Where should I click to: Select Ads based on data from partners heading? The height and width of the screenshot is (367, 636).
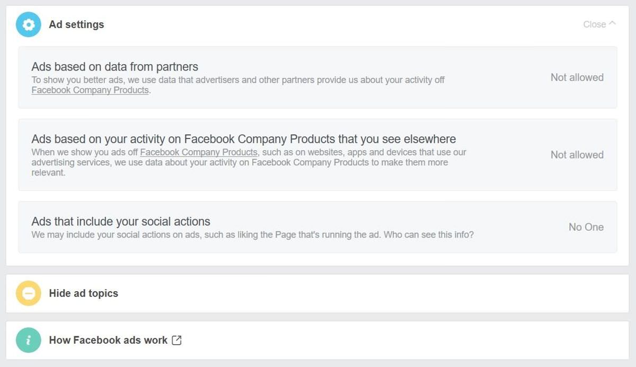[115, 67]
